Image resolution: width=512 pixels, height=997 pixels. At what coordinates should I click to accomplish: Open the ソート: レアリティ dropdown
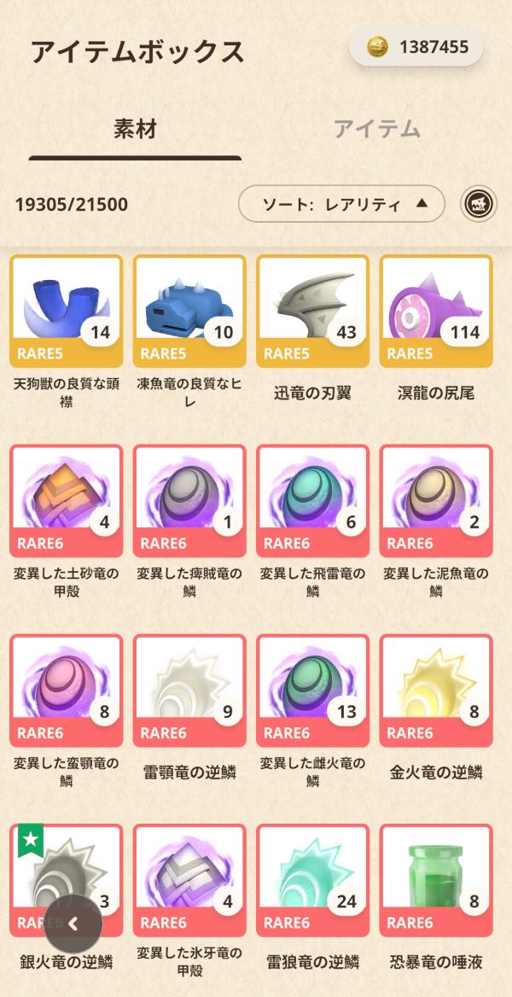[x=341, y=204]
